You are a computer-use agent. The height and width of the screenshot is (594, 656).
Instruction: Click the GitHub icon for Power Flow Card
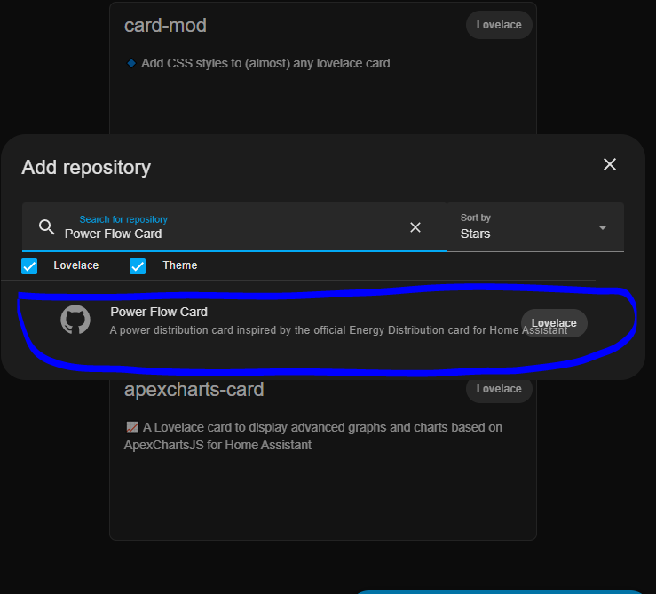(75, 320)
